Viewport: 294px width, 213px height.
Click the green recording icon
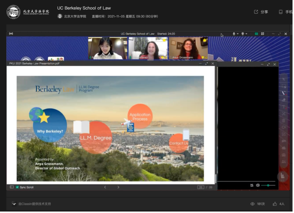coord(256,34)
